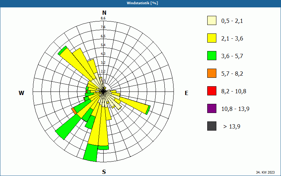Viewport: 281px width, 176px height.
Task: Click the legend label '0,5 - 2,1'
Action: [232, 21]
